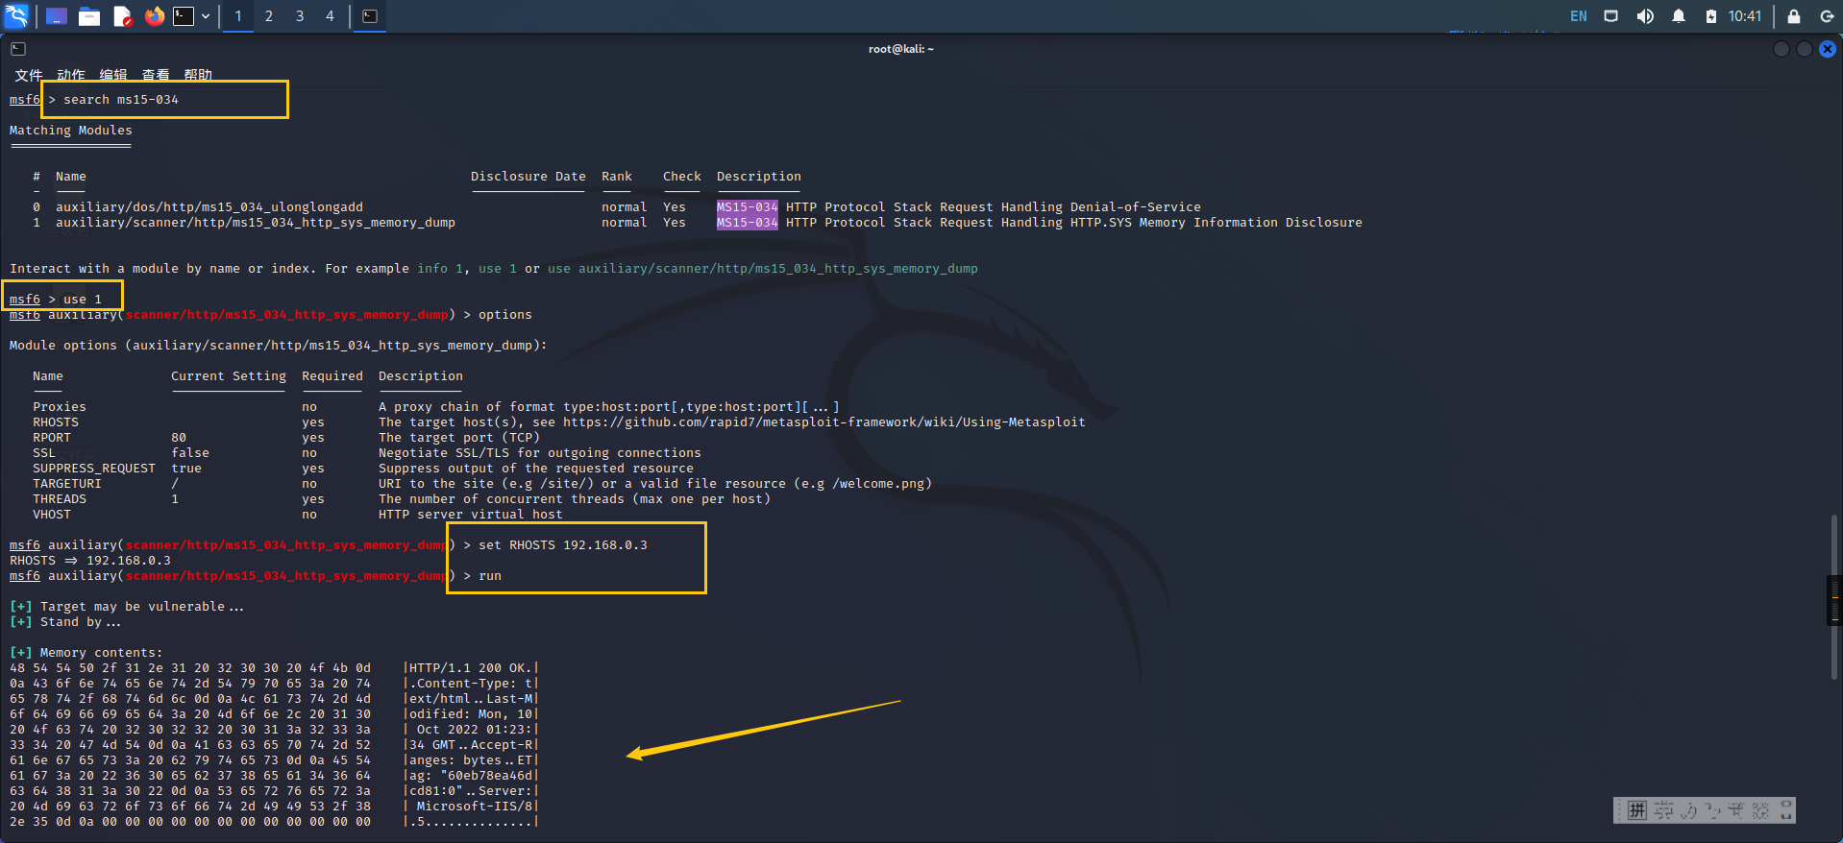This screenshot has width=1843, height=843.
Task: Maximize the root@kali terminal window
Action: (1805, 49)
